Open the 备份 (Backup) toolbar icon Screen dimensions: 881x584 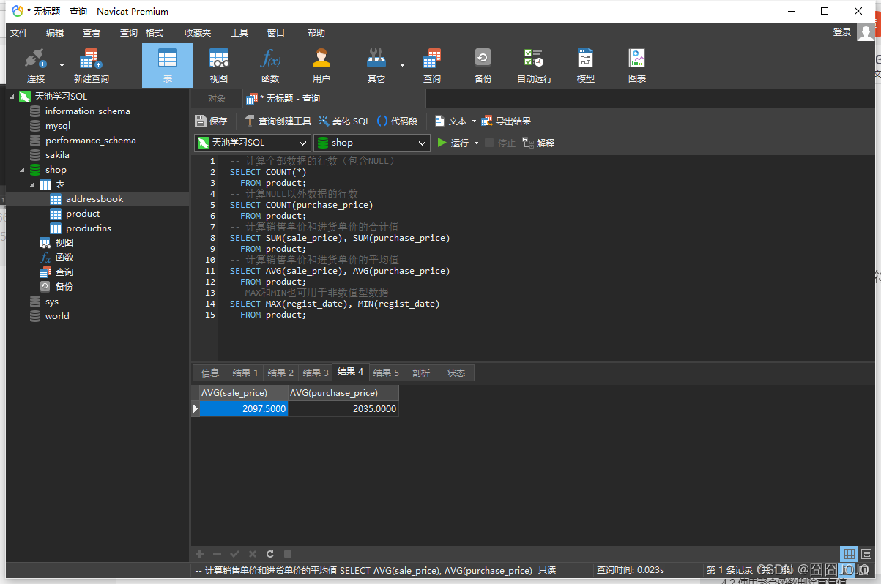(483, 66)
